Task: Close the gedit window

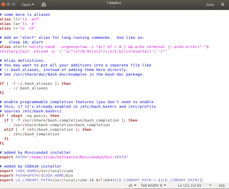Action: [3, 5]
